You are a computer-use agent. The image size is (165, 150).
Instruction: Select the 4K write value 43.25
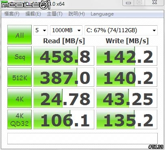127,98
